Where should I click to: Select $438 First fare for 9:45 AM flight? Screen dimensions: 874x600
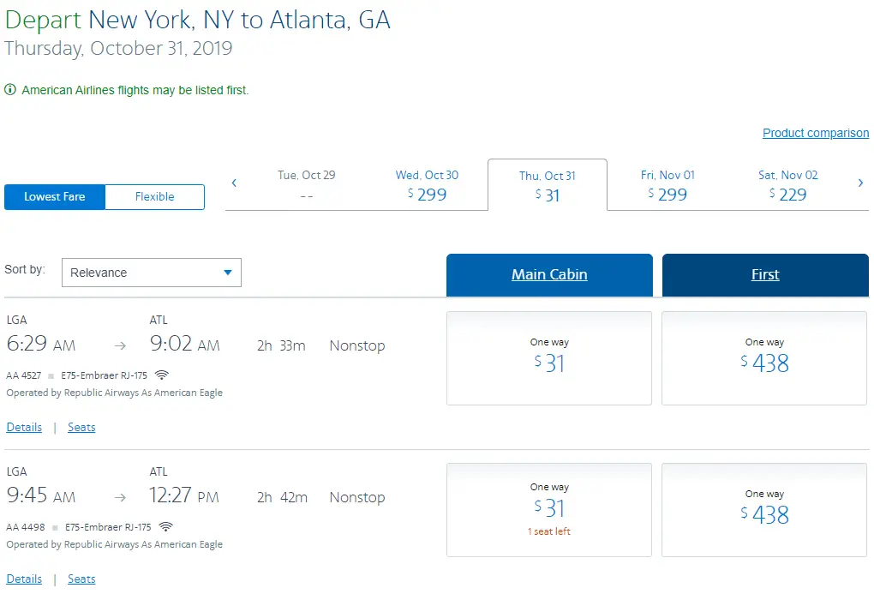pos(764,509)
